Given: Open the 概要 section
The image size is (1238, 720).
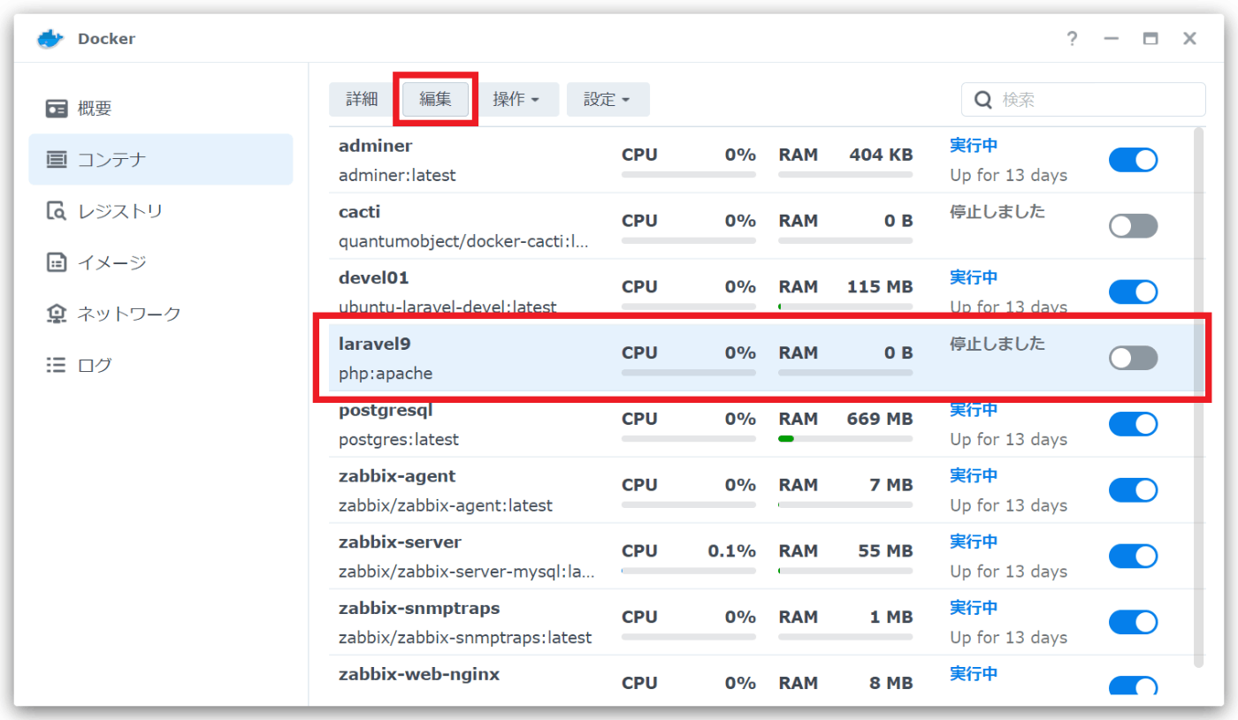Looking at the screenshot, I should 161,109.
